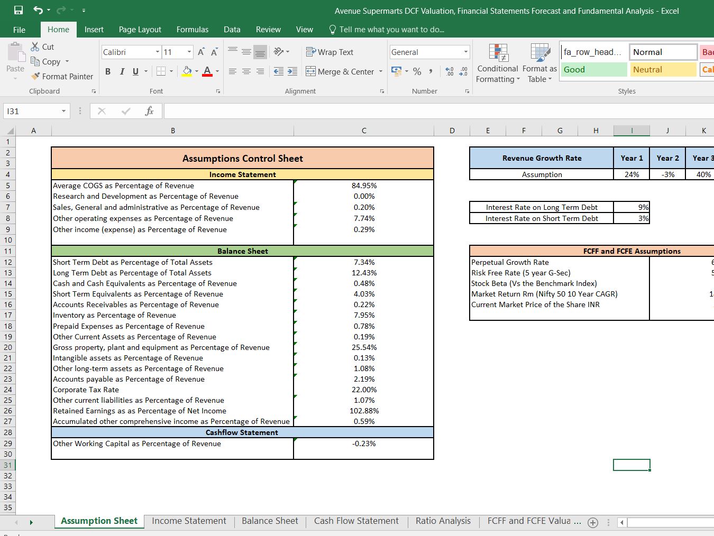Open the font size dropdown
This screenshot has width=714, height=536.
pos(189,52)
